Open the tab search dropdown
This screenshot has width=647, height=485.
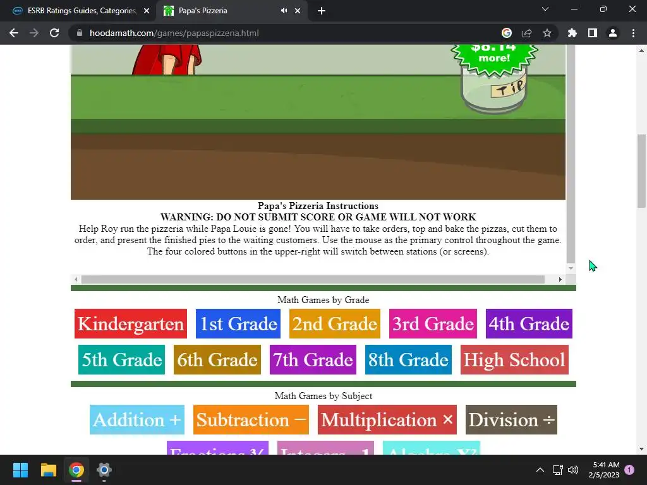[x=545, y=9]
